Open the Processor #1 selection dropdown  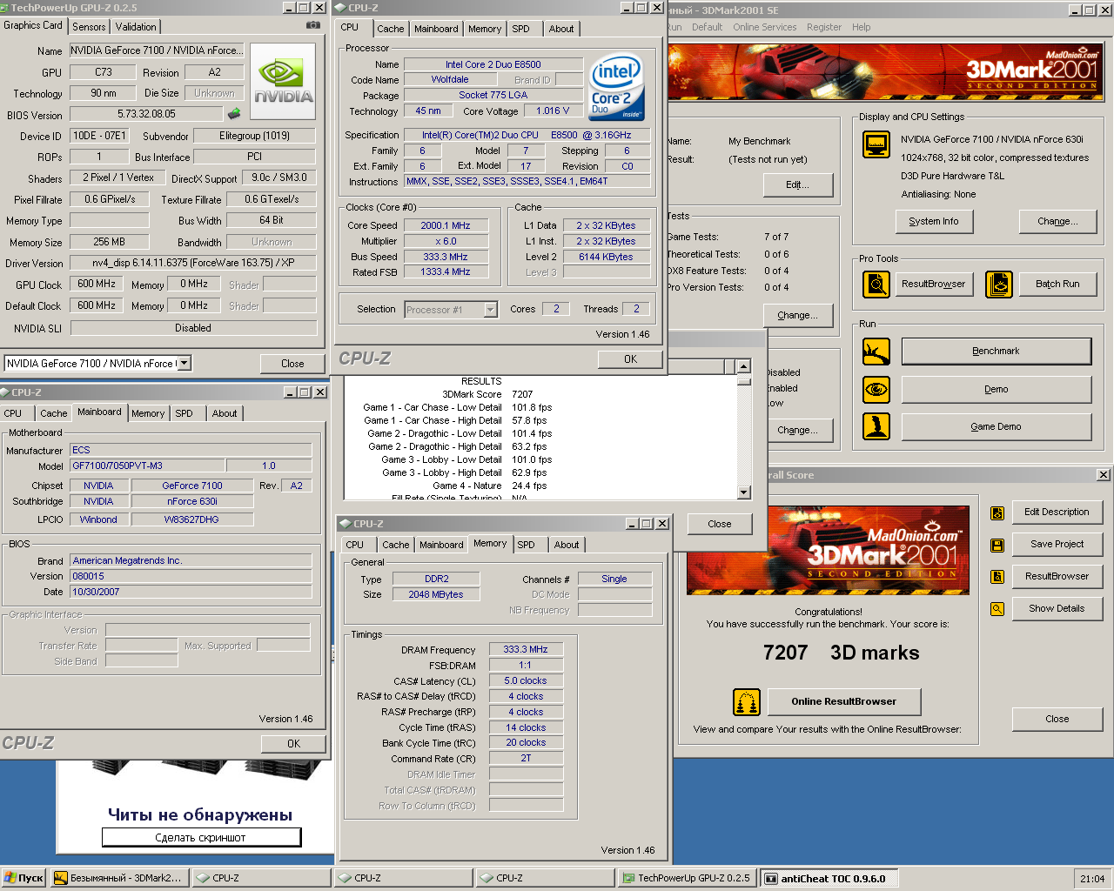490,310
